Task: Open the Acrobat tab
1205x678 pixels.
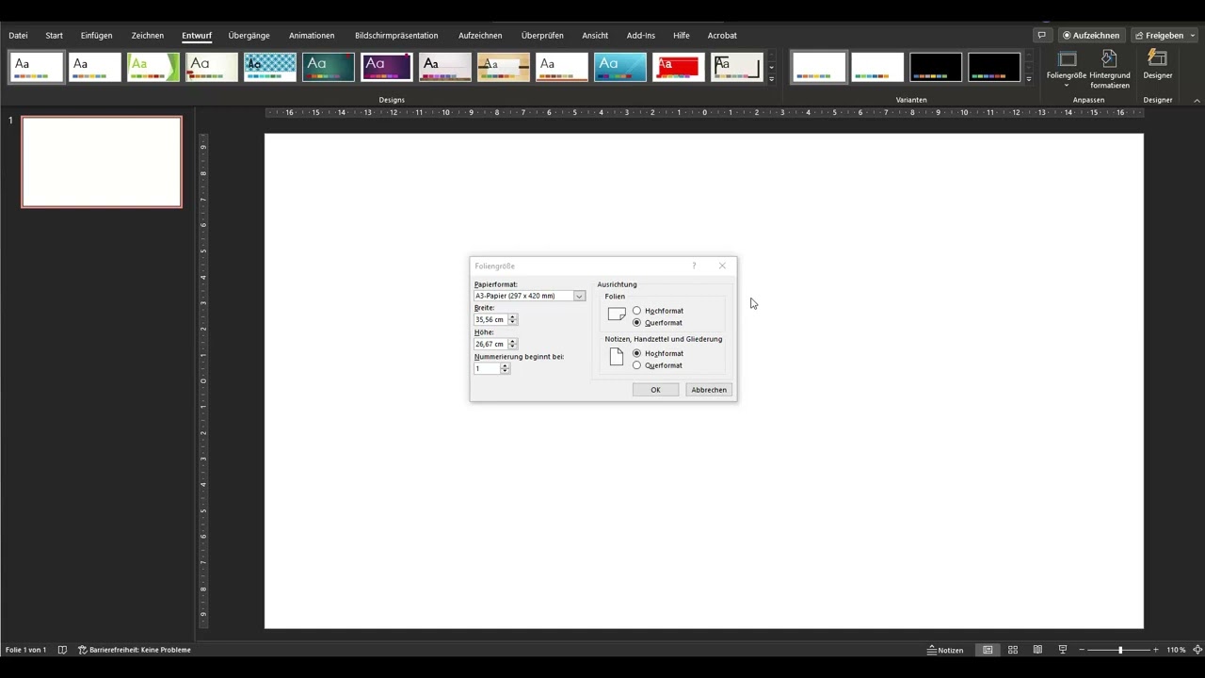Action: point(722,35)
